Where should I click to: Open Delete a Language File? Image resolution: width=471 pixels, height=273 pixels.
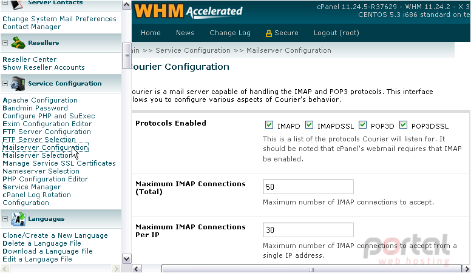coord(42,243)
